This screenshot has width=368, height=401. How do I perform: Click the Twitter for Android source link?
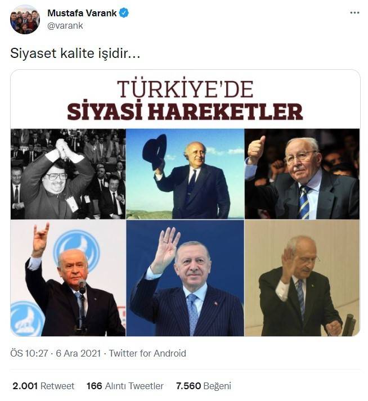coord(147,353)
